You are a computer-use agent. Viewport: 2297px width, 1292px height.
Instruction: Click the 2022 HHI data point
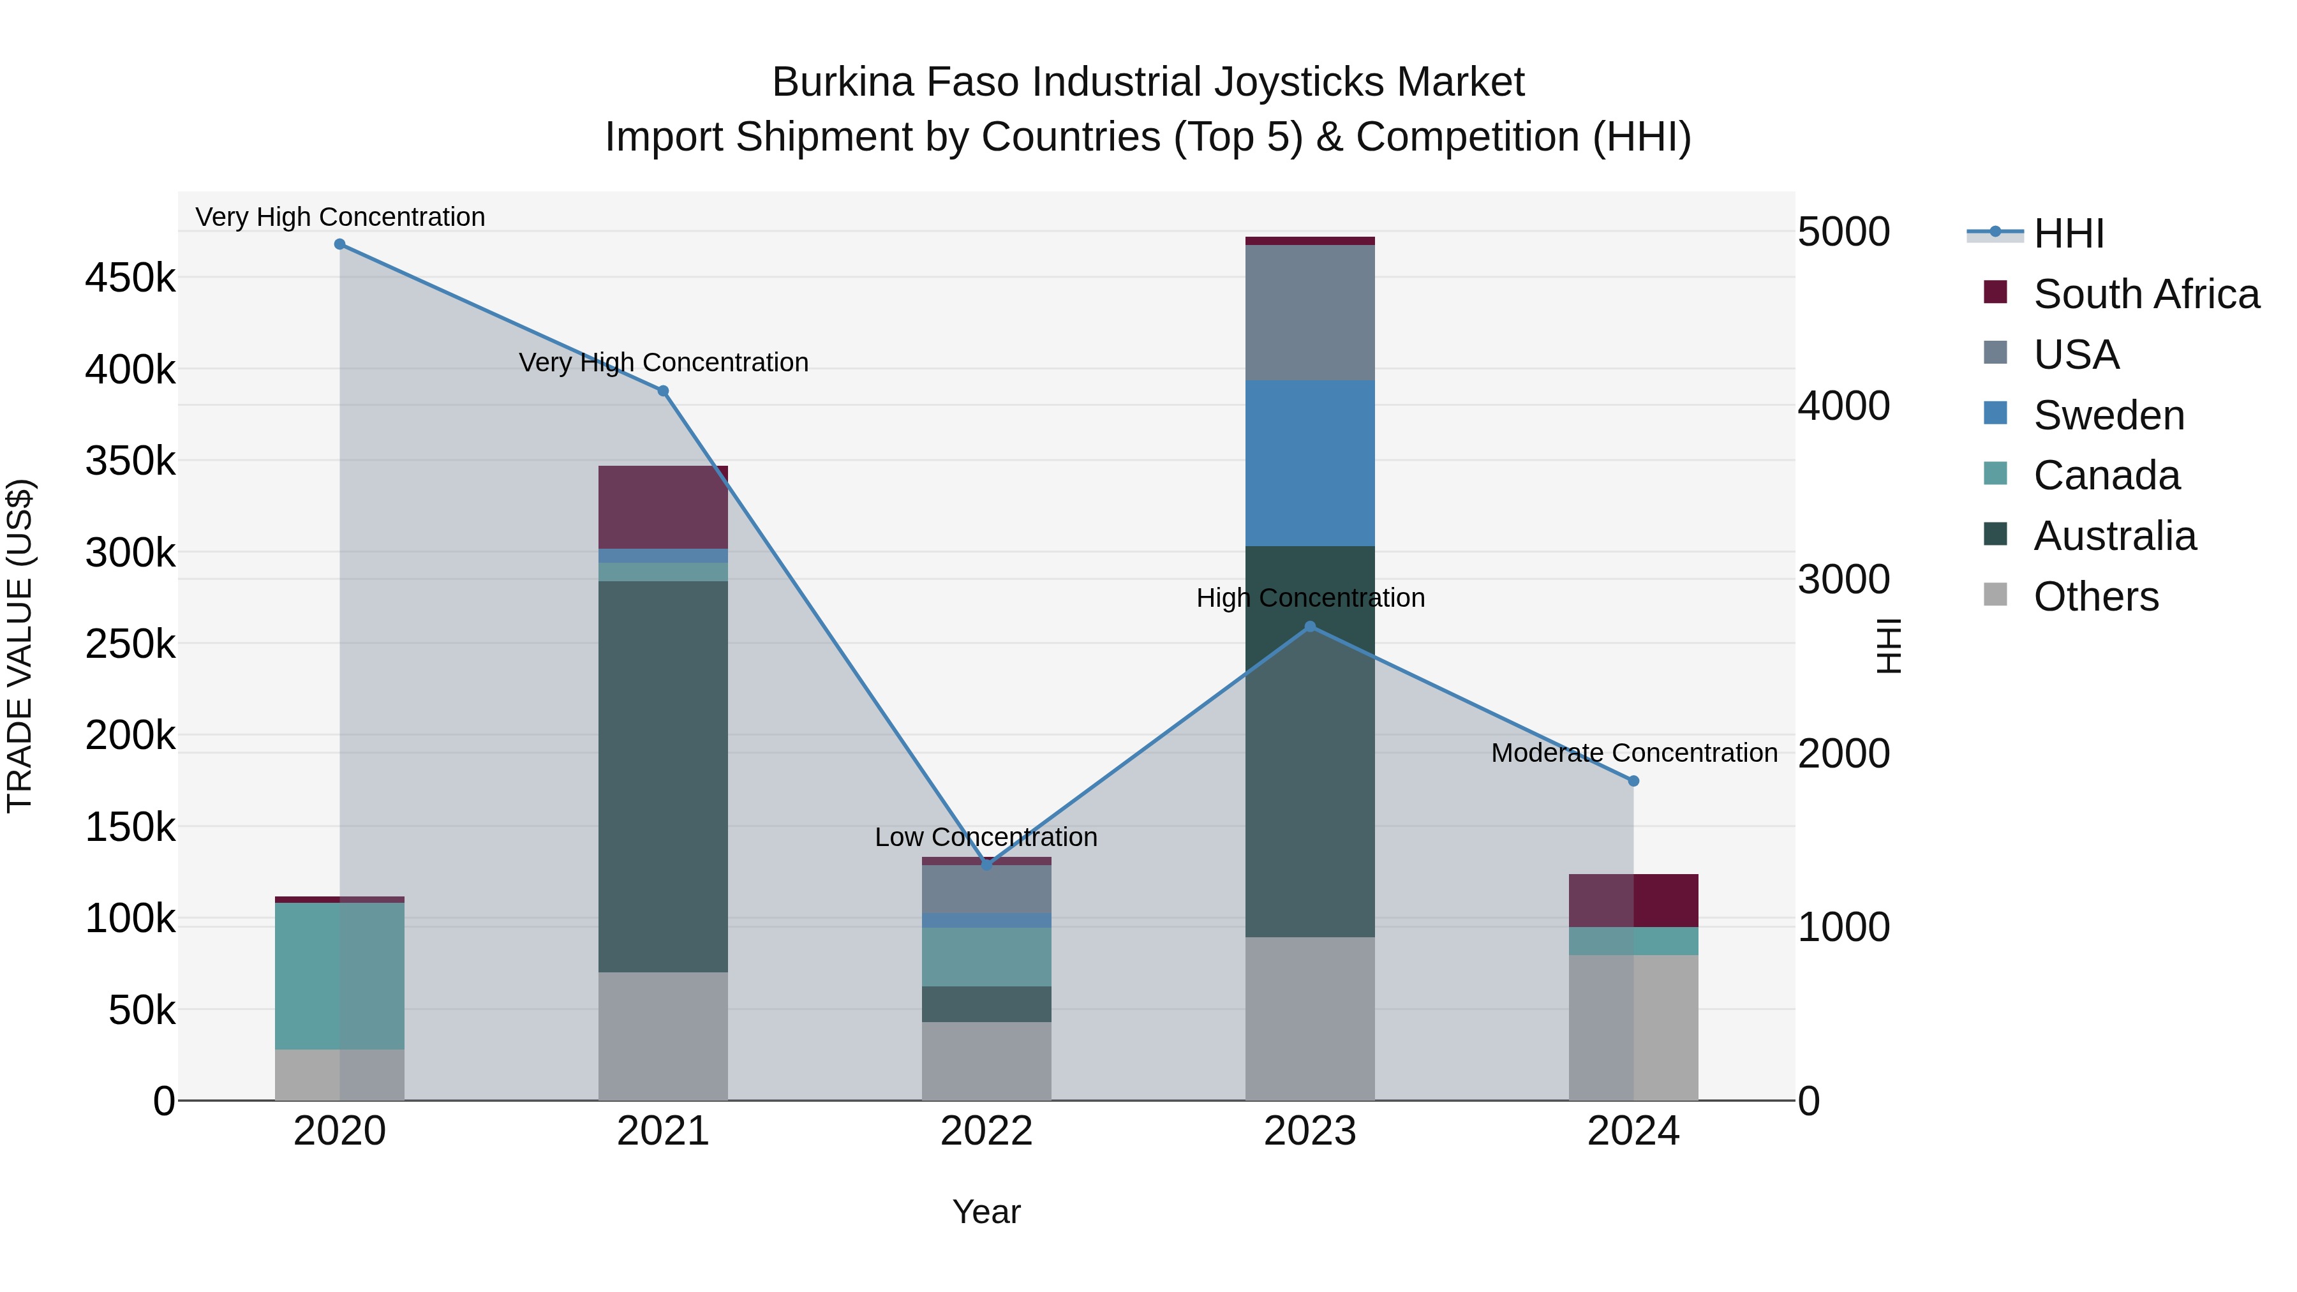(986, 864)
